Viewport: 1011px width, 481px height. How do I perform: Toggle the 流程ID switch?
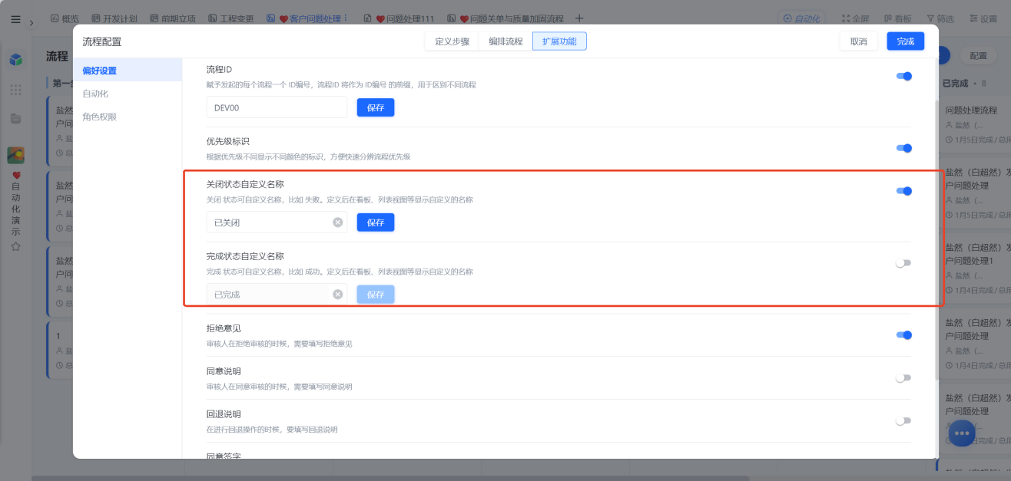pyautogui.click(x=904, y=76)
